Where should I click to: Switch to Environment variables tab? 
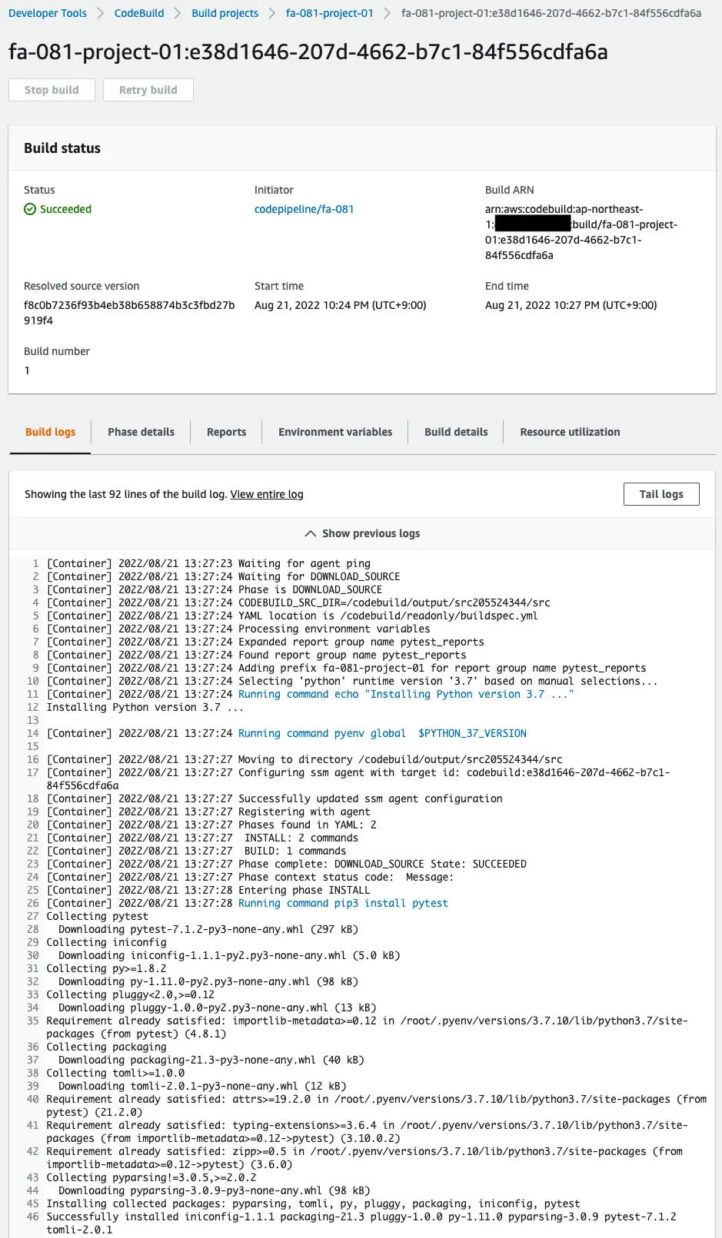coord(335,432)
